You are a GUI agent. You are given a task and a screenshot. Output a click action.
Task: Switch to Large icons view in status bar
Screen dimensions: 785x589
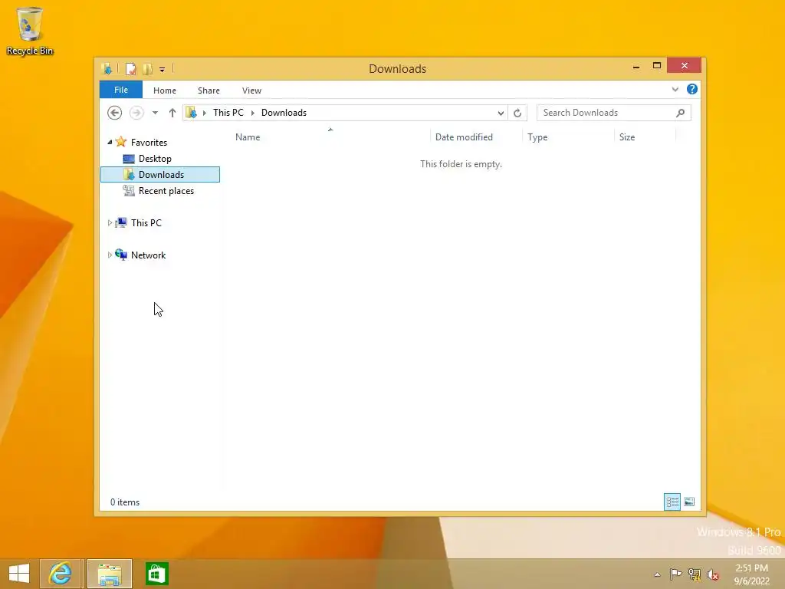pos(689,502)
